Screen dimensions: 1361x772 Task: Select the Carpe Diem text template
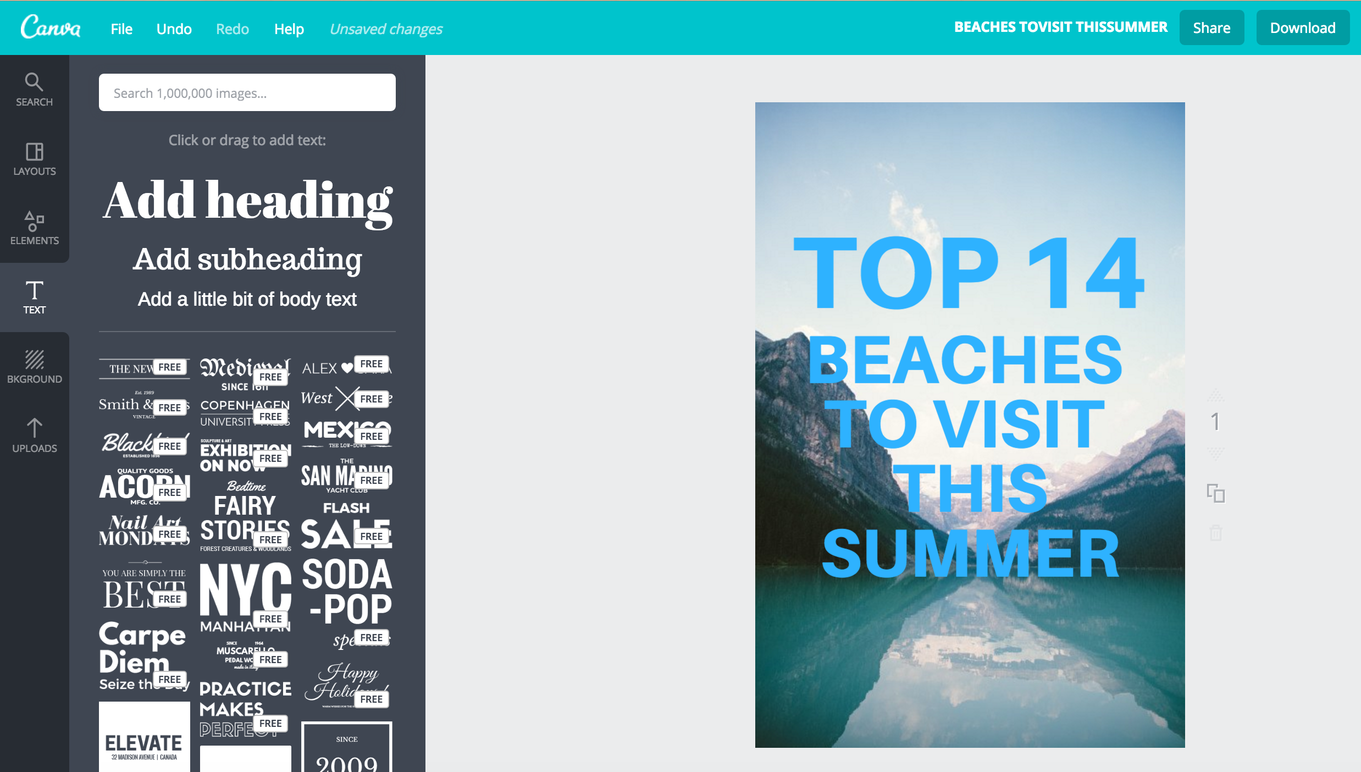[144, 655]
